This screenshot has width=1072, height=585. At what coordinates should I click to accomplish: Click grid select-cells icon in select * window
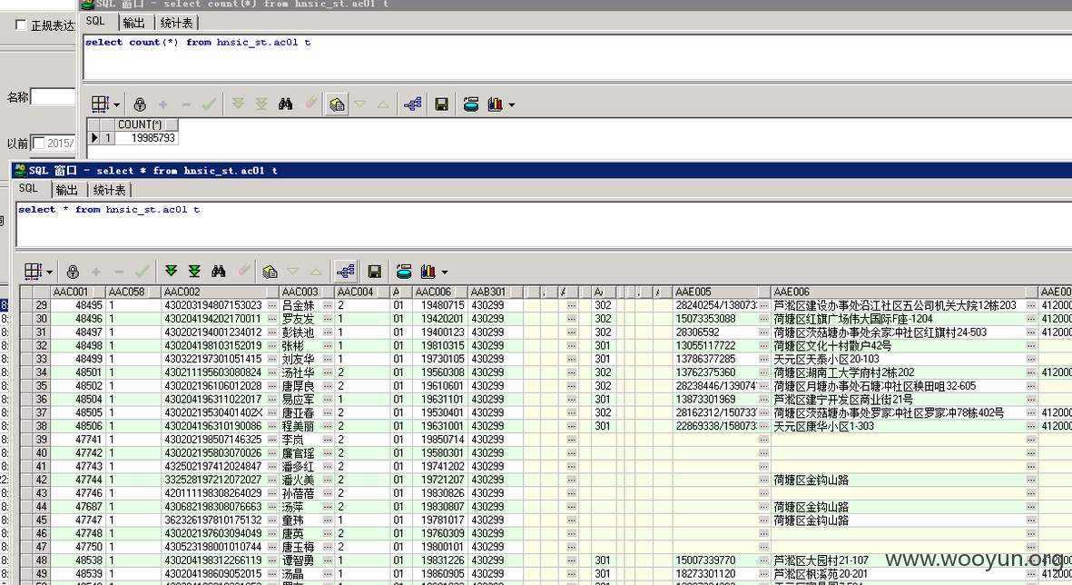tap(33, 271)
